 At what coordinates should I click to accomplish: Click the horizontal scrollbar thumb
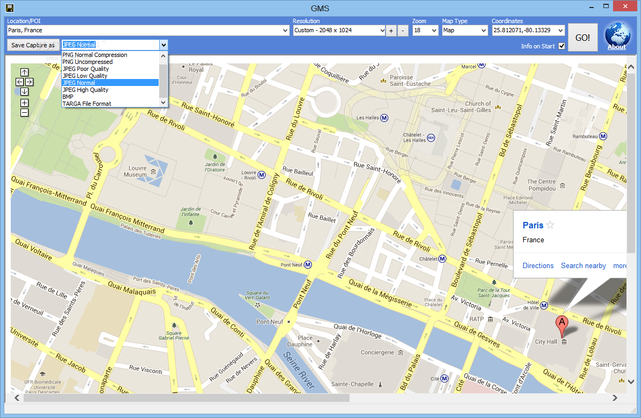(x=187, y=398)
